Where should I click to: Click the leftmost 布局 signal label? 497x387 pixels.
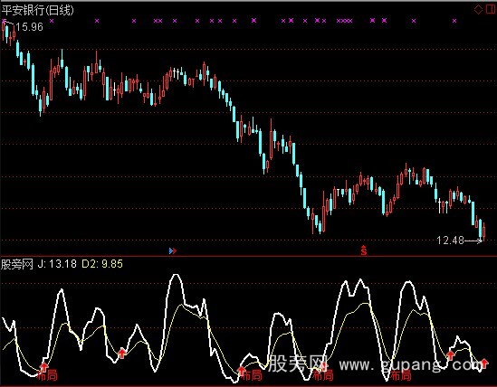47,375
